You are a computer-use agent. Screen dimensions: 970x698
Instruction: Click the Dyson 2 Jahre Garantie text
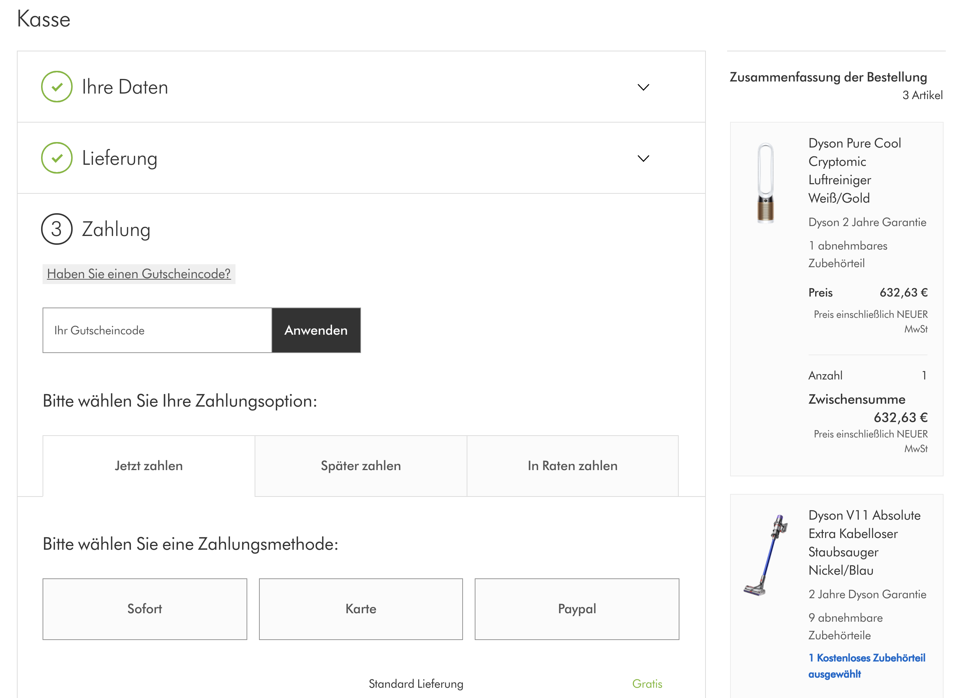(x=867, y=222)
